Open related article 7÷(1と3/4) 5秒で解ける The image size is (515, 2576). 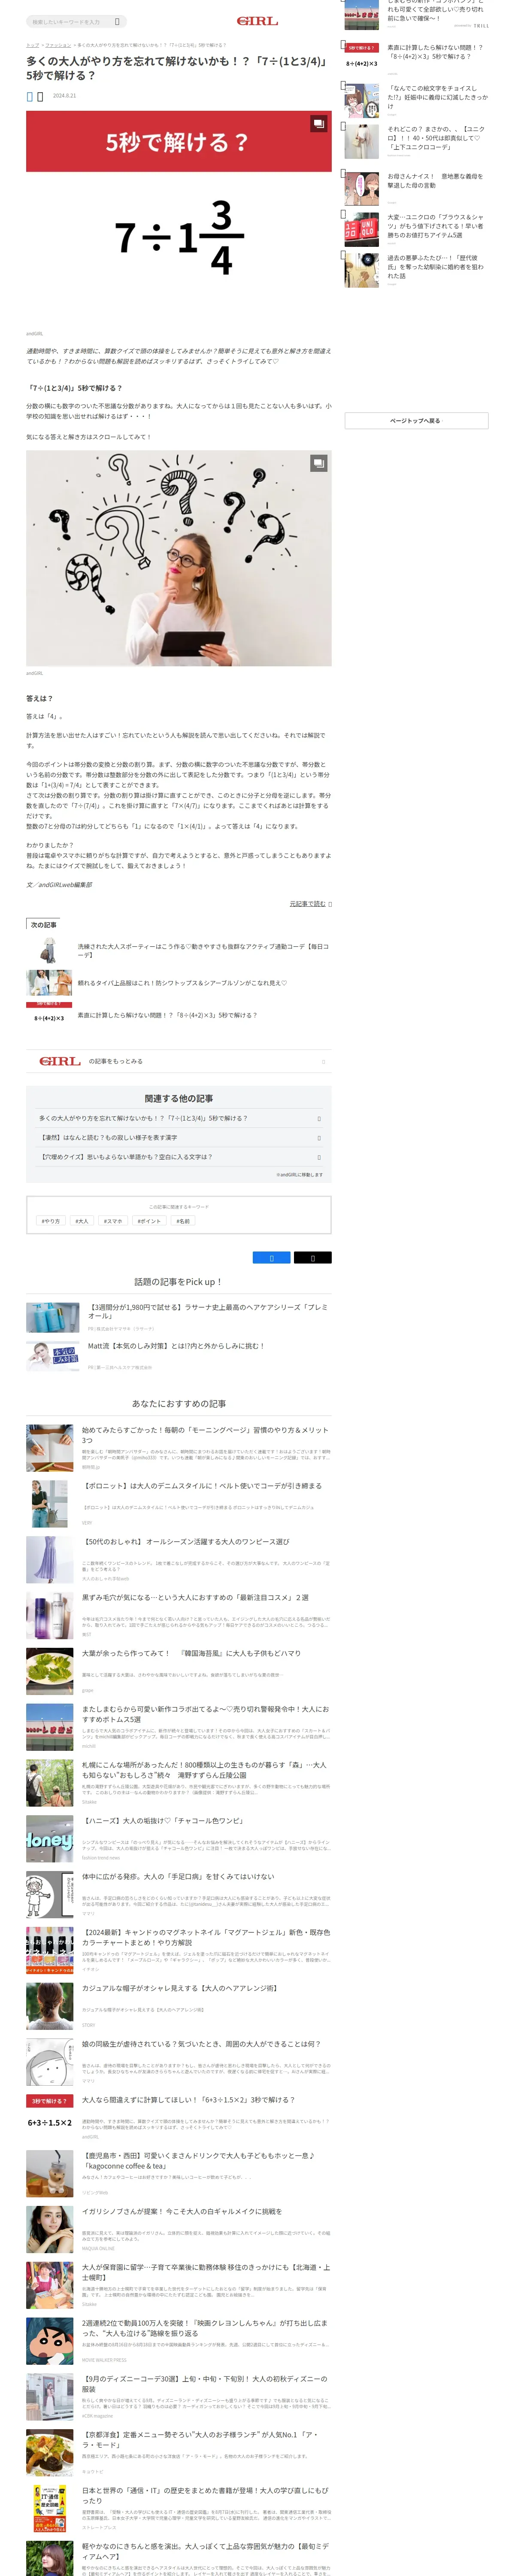tap(178, 1118)
